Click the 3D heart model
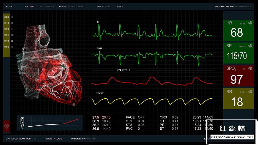The width and height of the screenshot is (258, 145). (49, 66)
